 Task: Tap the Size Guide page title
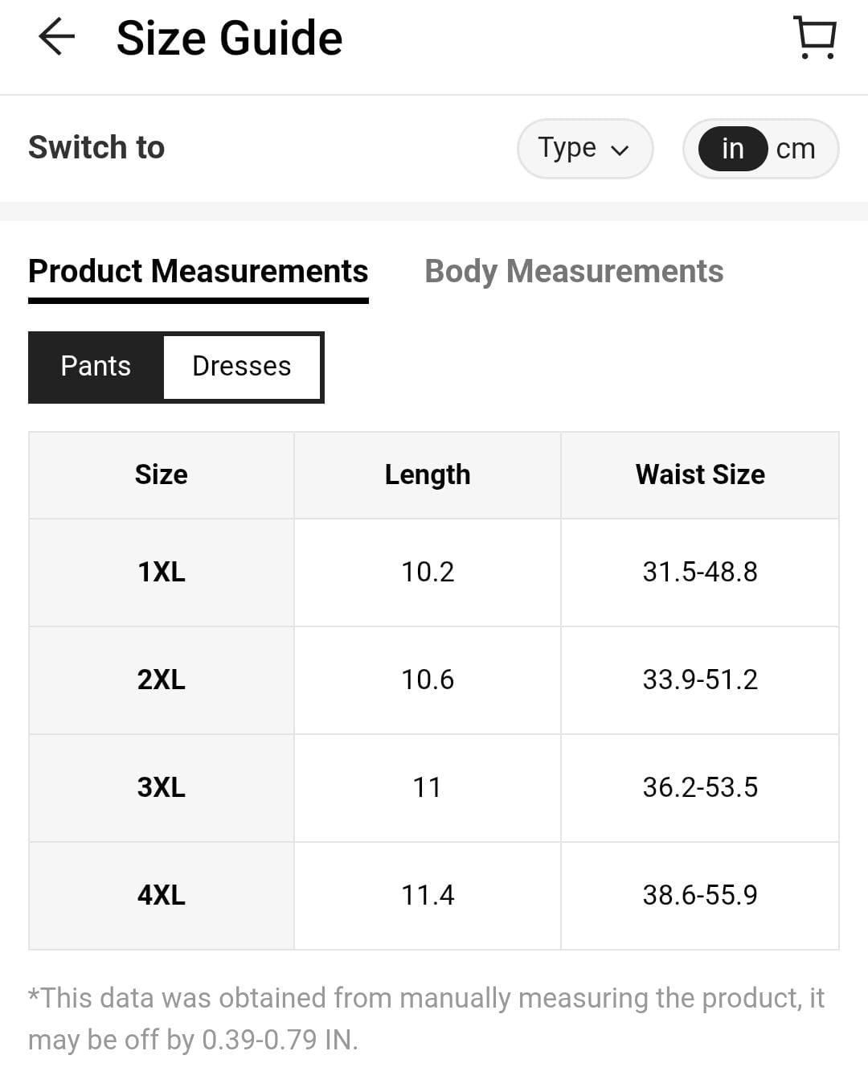click(230, 39)
